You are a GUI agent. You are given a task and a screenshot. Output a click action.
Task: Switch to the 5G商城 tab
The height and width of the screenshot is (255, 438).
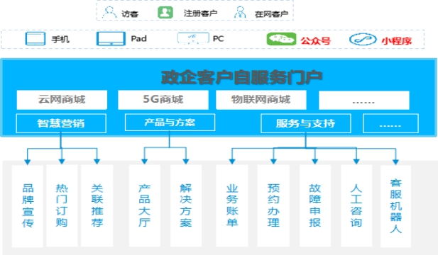point(163,99)
